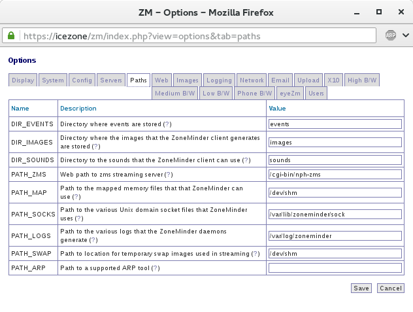Click the Options page heading
413x312 pixels.
coord(22,60)
